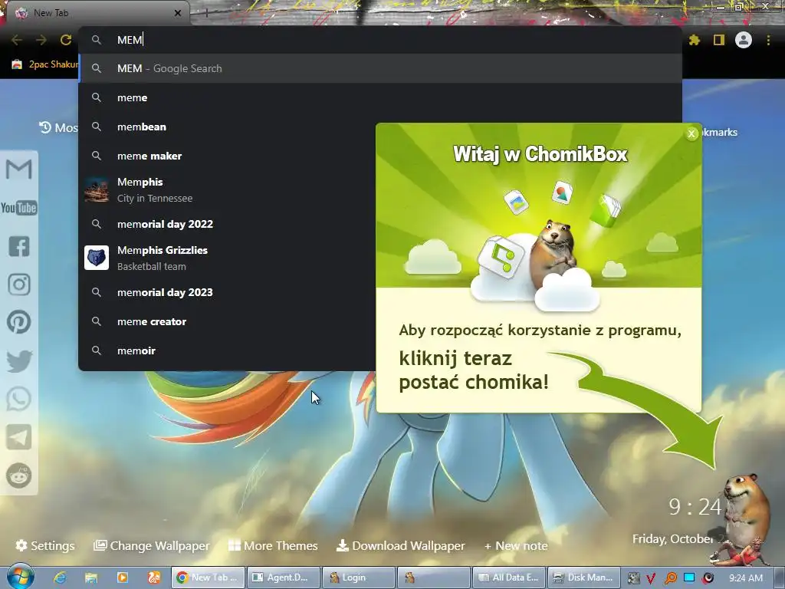Open the Chrome profile avatar
Screen dimensions: 785x589
tap(744, 40)
